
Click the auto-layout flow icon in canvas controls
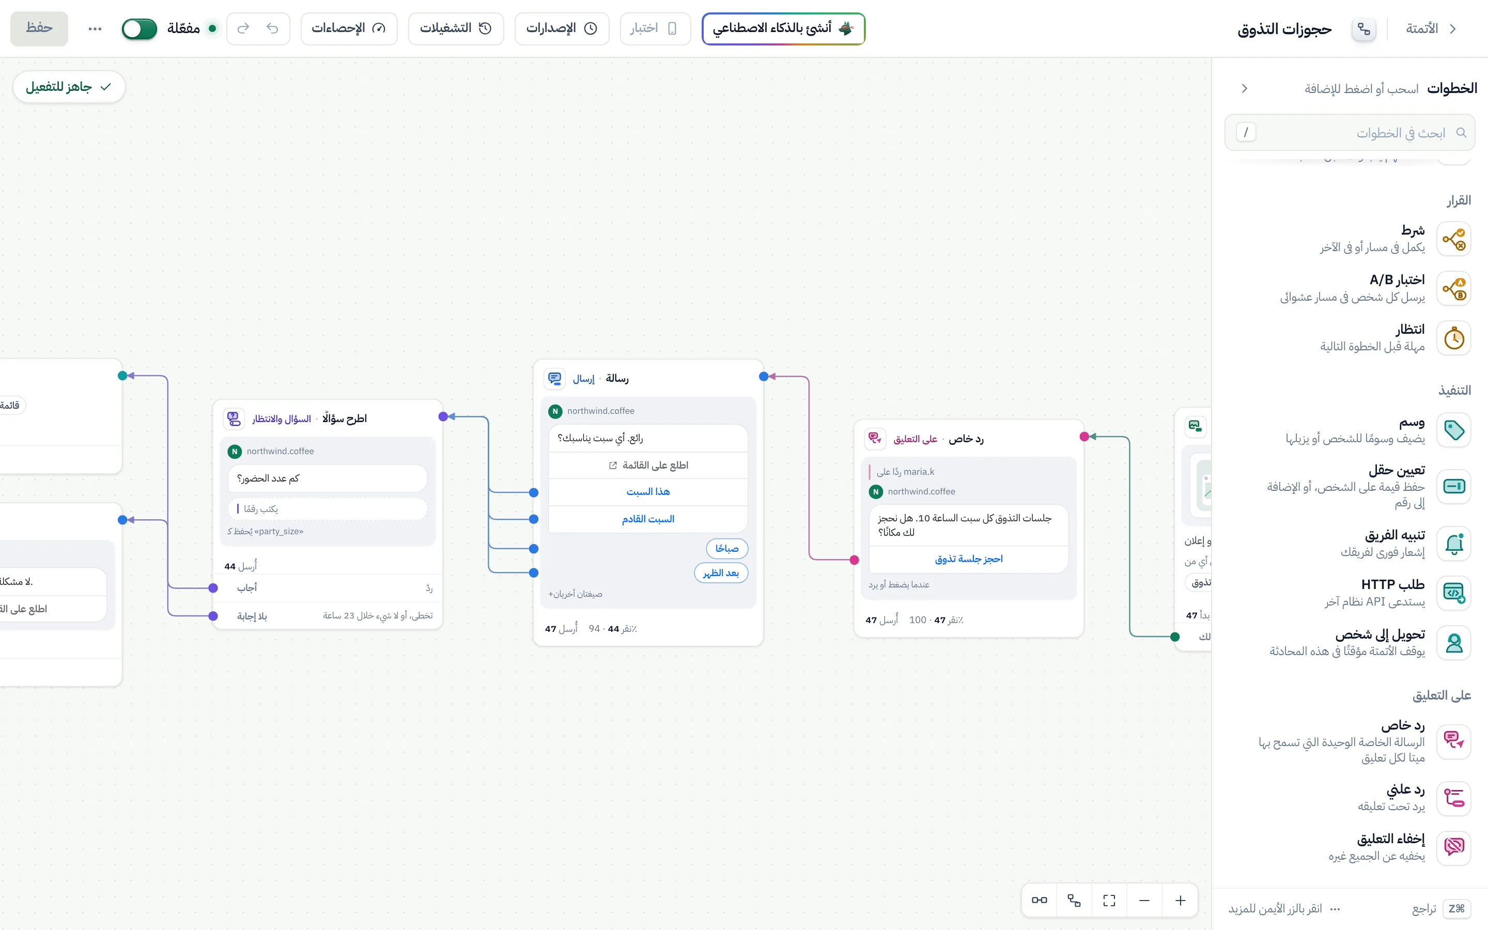[x=1074, y=901]
